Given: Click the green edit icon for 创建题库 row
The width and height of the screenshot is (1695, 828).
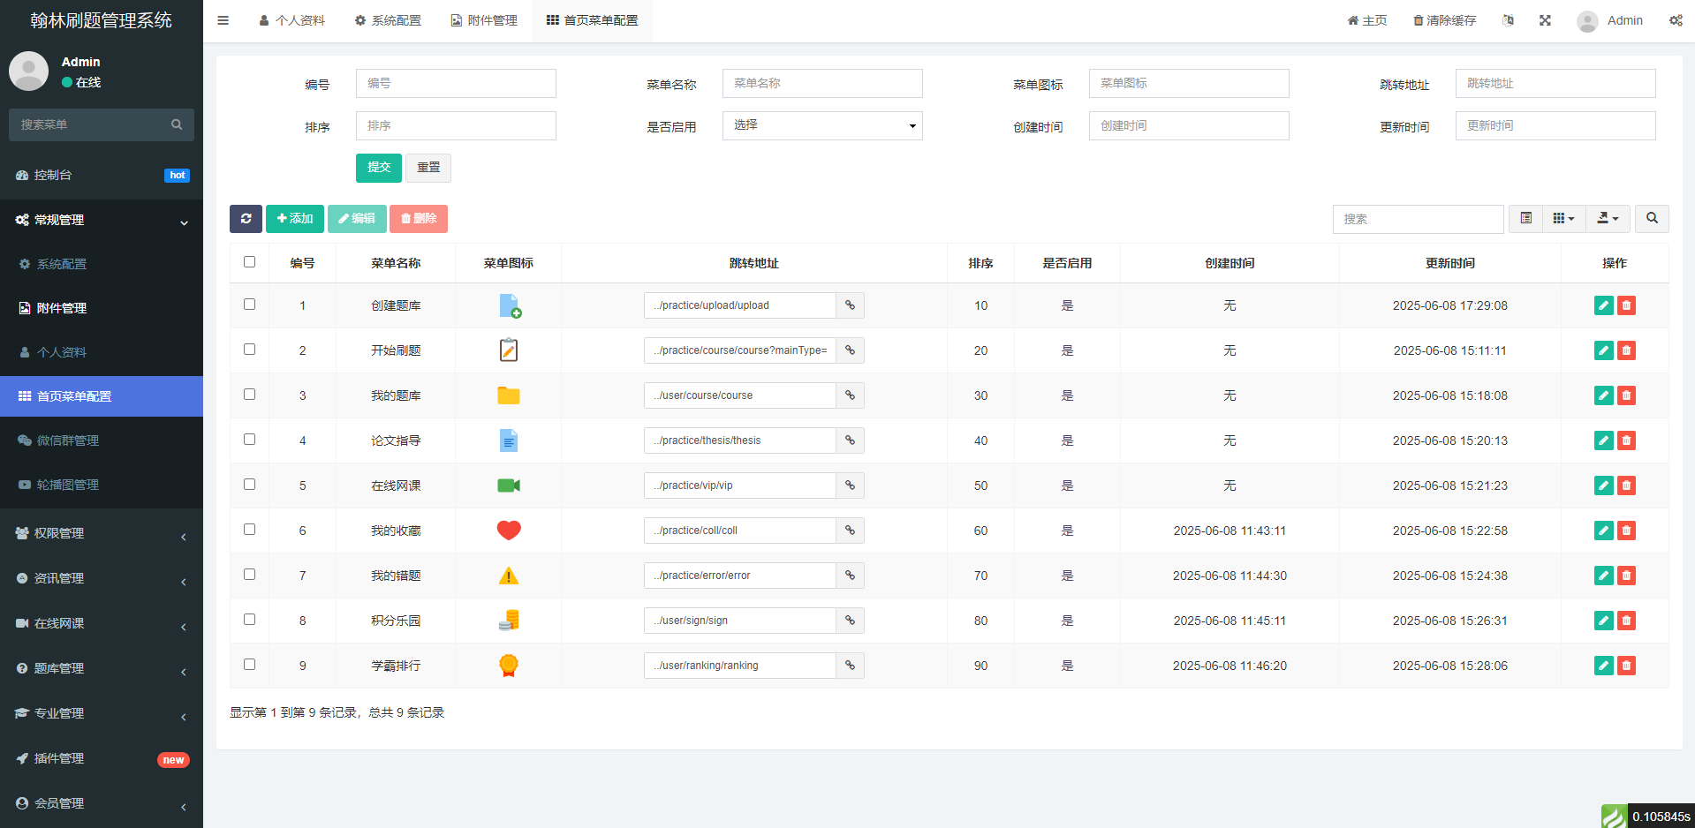Looking at the screenshot, I should coord(1603,305).
